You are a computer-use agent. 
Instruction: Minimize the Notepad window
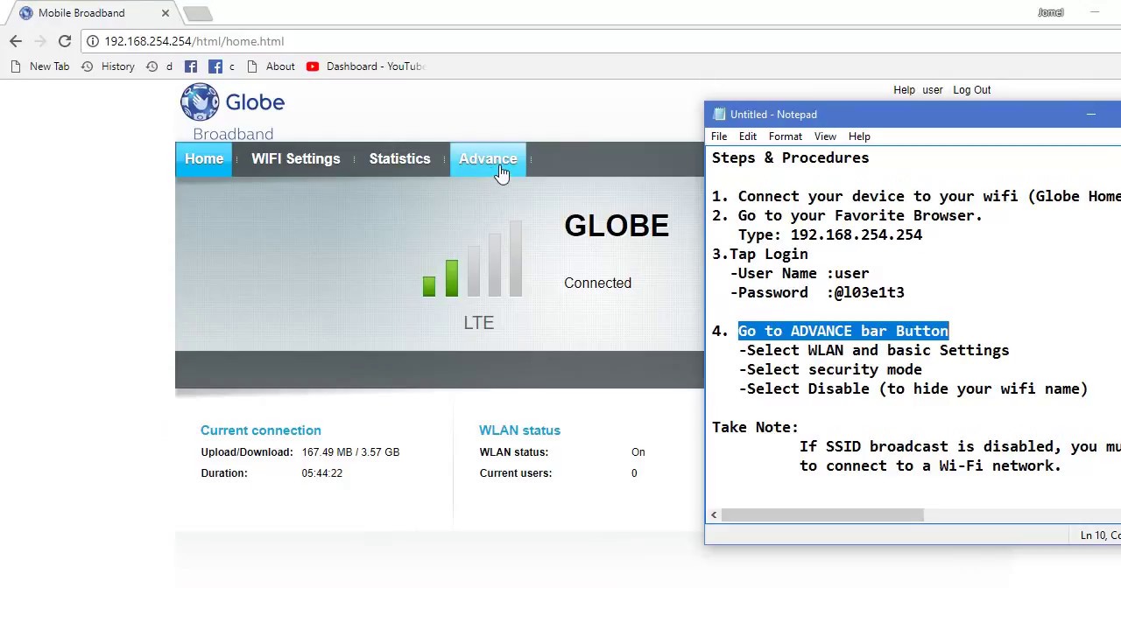point(1091,115)
